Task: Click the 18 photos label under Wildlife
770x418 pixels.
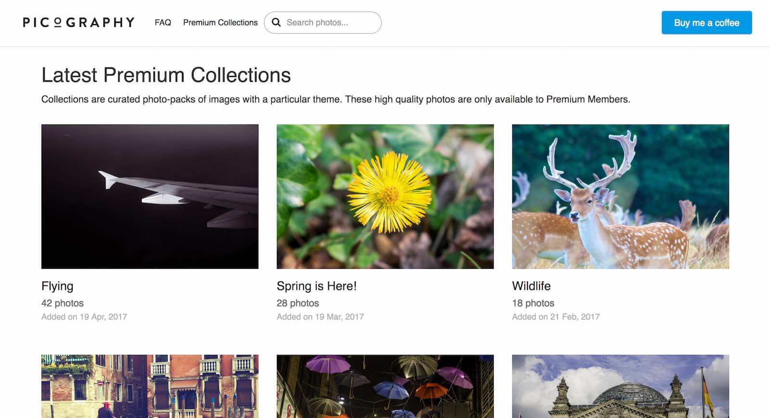Action: pyautogui.click(x=533, y=303)
